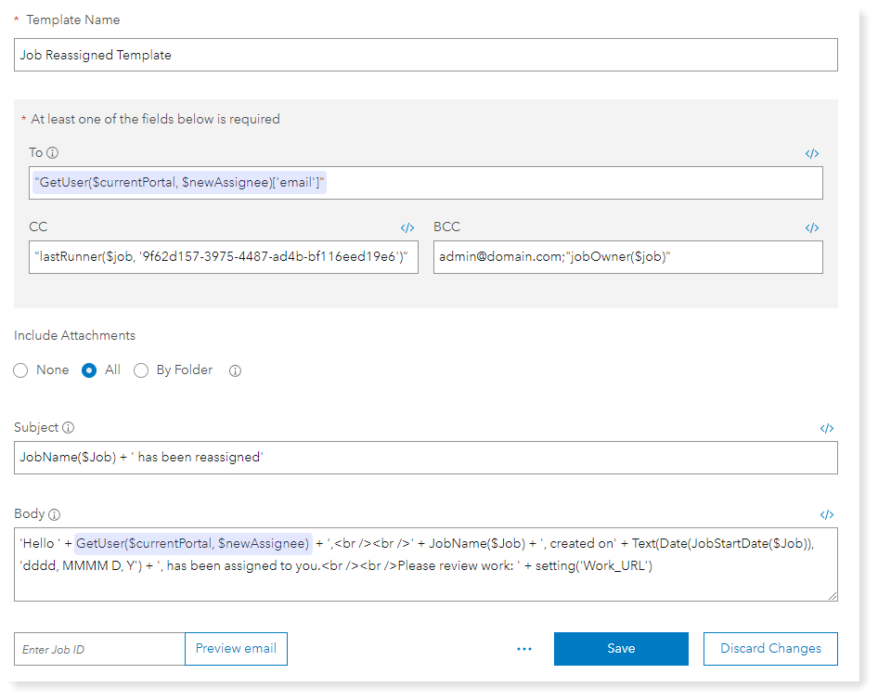Viewport: 878px width, 700px height.
Task: Open the three-dot more options menu
Action: point(523,649)
